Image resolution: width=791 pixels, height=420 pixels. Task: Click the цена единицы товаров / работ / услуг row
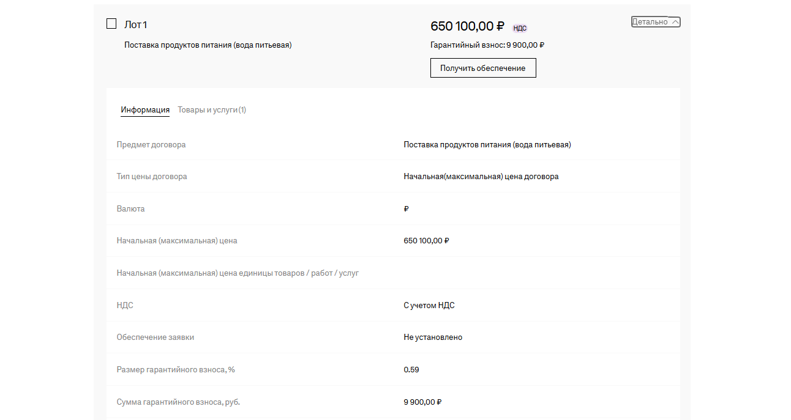click(x=238, y=273)
